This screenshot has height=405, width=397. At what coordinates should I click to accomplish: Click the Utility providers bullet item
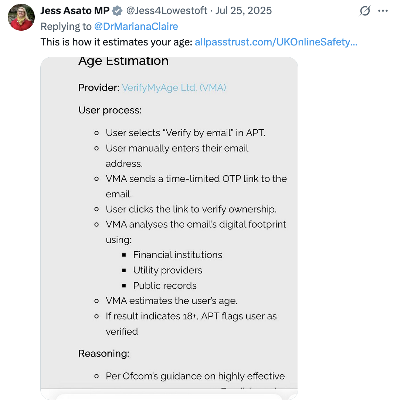167,270
